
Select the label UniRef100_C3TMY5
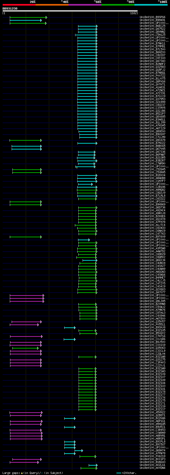point(152,108)
